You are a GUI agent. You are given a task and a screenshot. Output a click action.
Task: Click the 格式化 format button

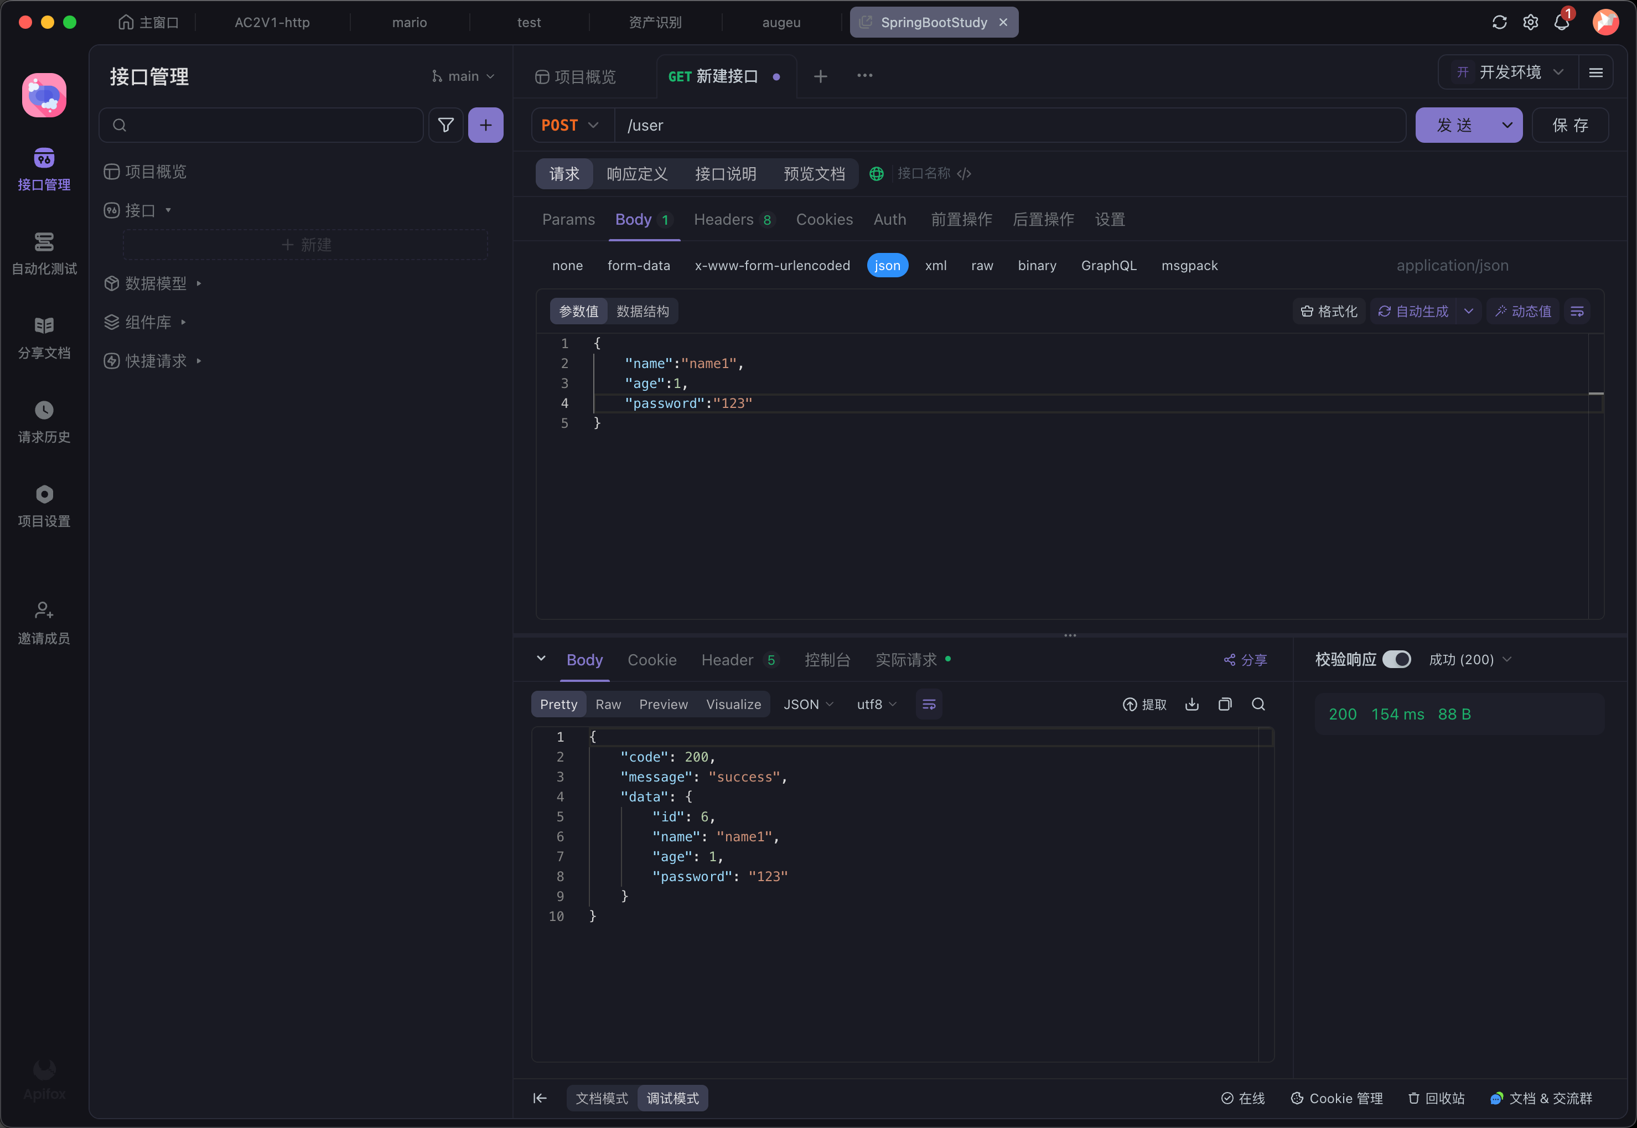[1329, 312]
